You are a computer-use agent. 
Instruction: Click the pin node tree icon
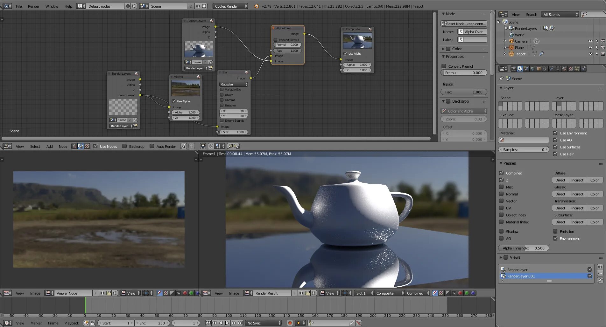184,146
